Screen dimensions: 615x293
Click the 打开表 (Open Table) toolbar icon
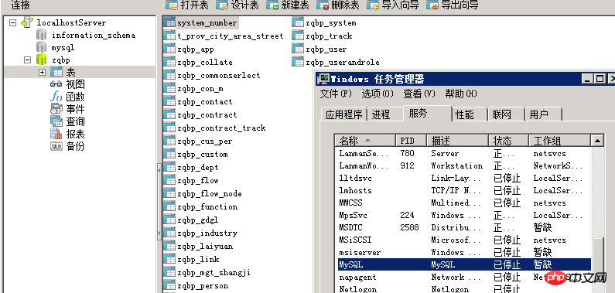pos(172,5)
